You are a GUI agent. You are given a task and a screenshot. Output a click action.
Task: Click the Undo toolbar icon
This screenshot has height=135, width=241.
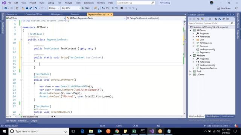pyautogui.click(x=36, y=8)
